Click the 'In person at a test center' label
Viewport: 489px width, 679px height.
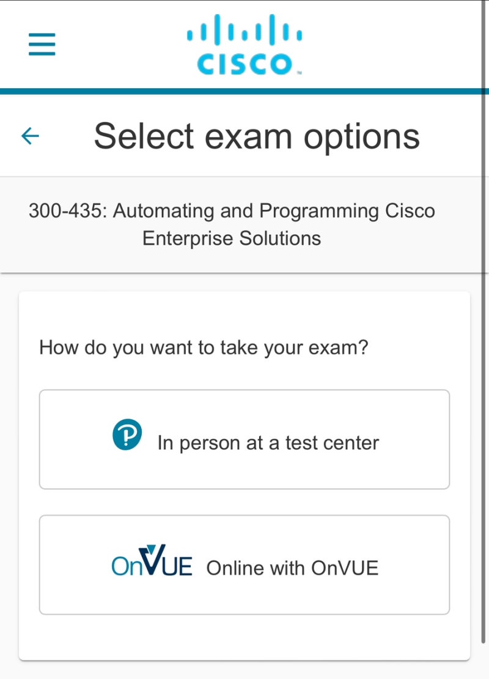pyautogui.click(x=268, y=442)
